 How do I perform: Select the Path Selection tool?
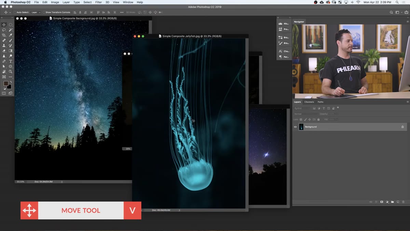(4, 66)
